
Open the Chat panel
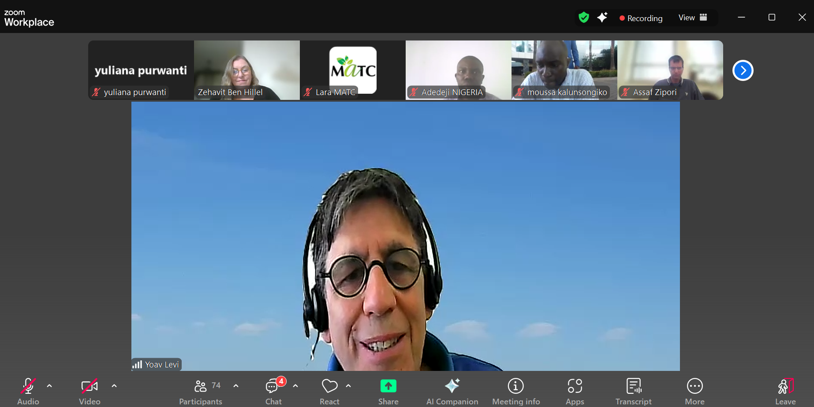pyautogui.click(x=273, y=391)
